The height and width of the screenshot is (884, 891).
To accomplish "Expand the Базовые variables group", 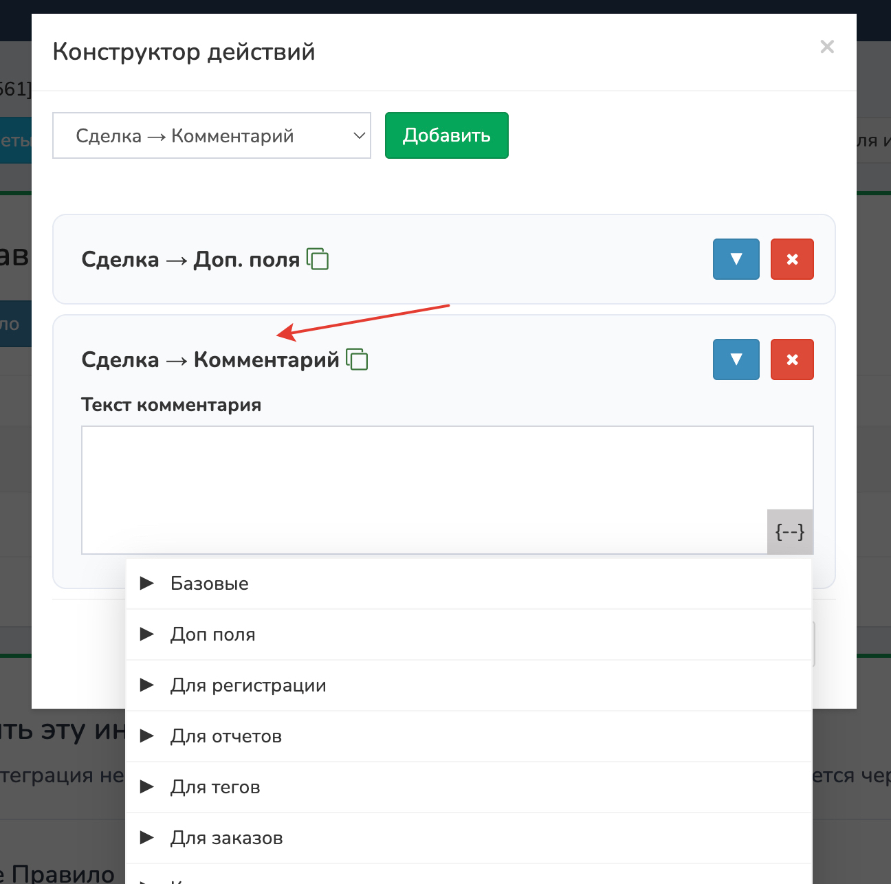I will coord(209,584).
